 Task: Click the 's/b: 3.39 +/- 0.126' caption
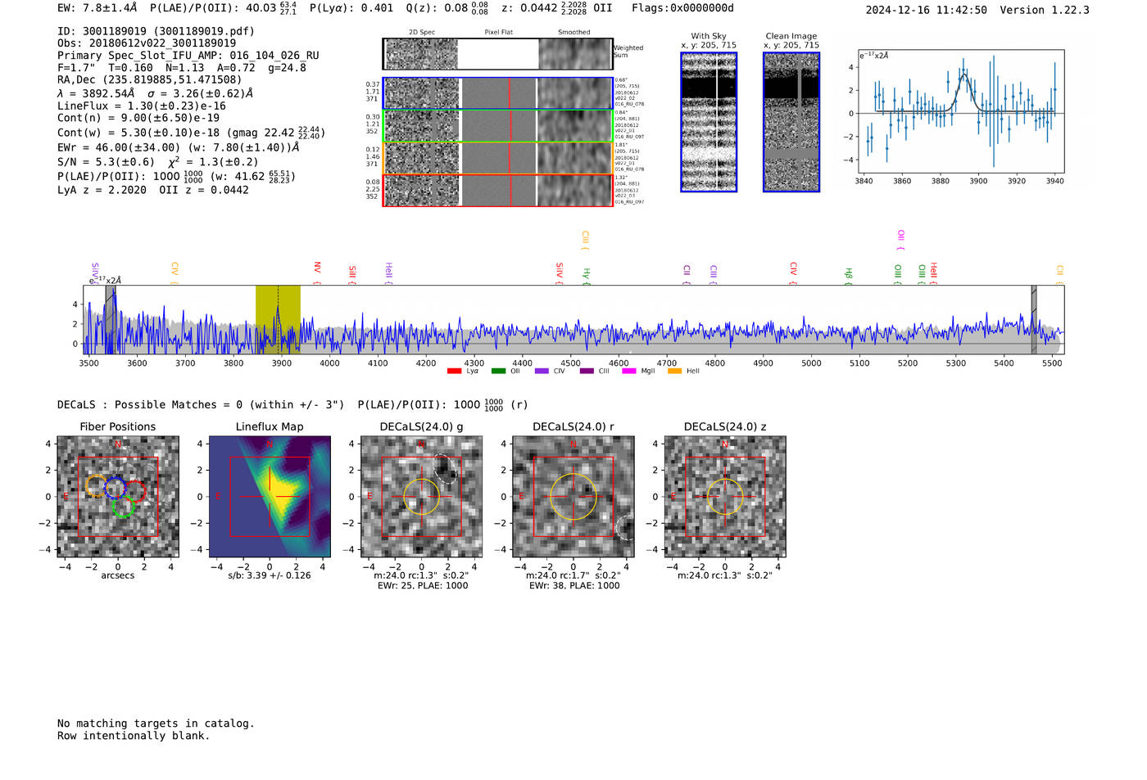270,575
